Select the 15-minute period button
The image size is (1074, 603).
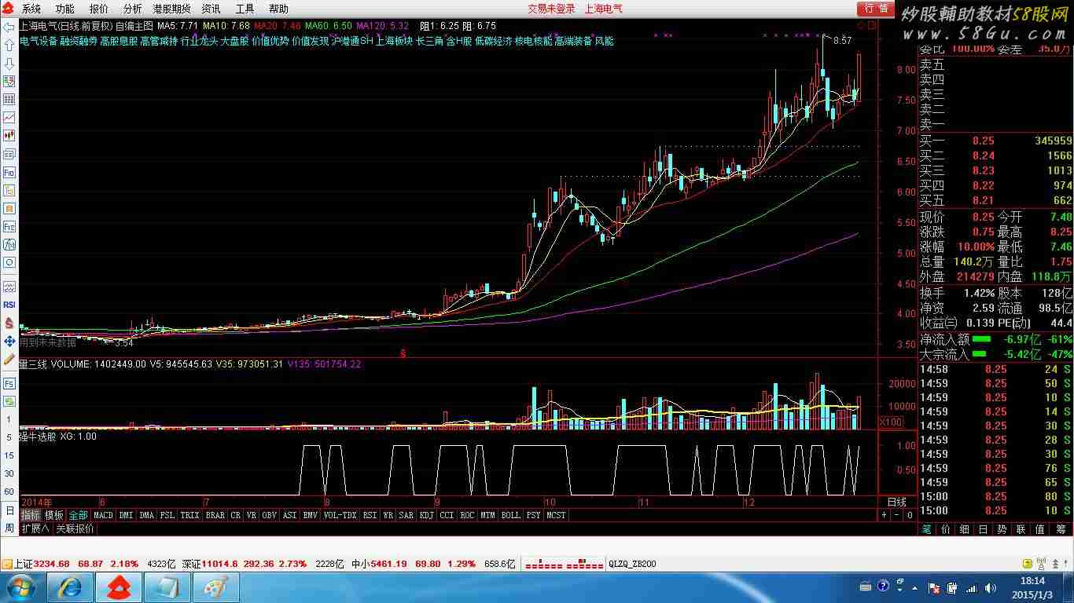9,455
